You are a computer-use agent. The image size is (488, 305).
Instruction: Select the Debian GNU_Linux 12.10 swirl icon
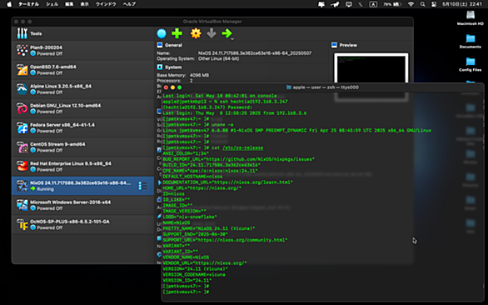pyautogui.click(x=22, y=108)
